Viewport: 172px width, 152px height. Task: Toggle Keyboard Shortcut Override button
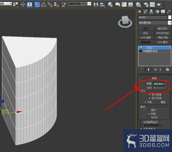click(x=30, y=5)
